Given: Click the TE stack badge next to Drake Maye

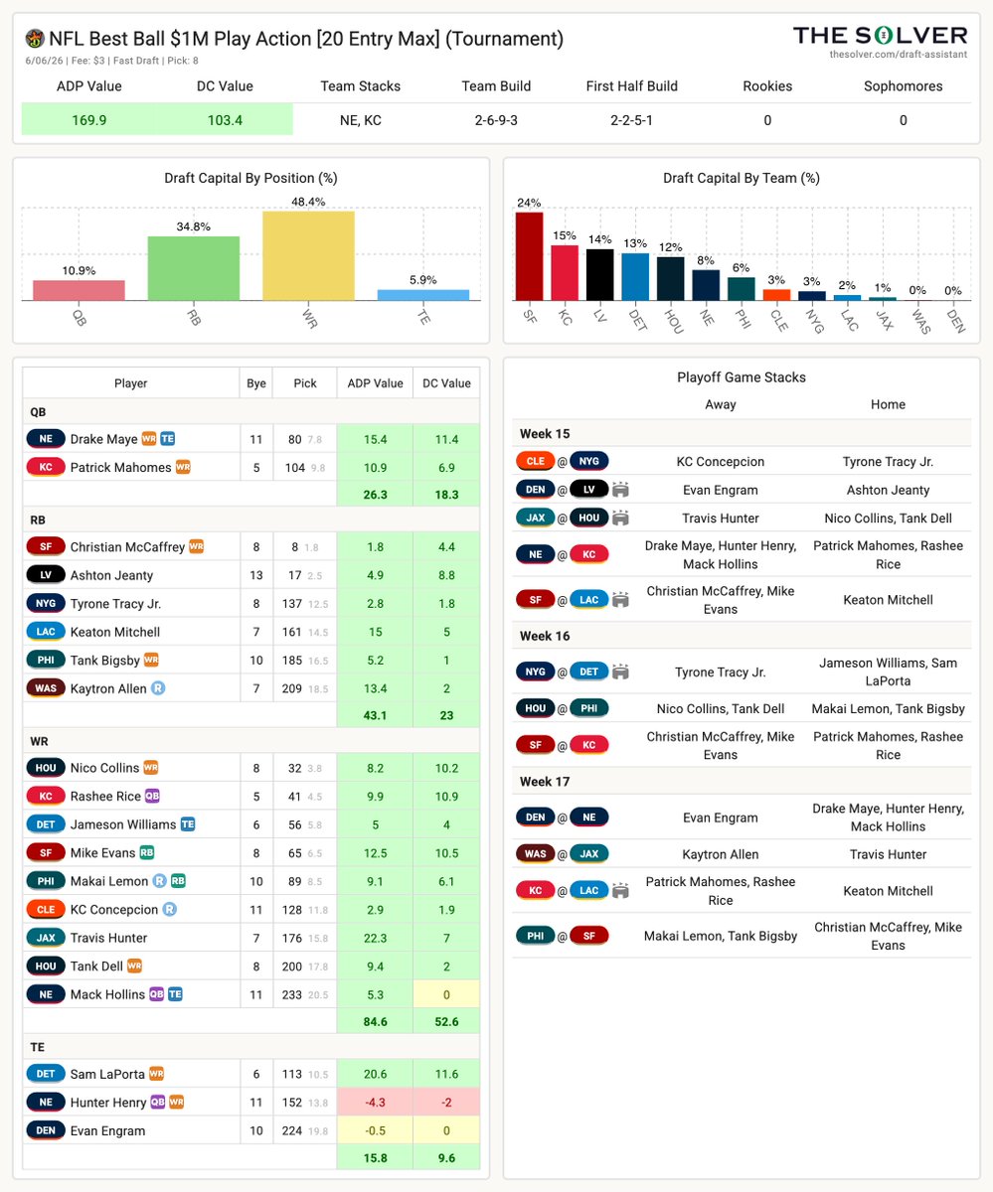Looking at the screenshot, I should coord(168,439).
